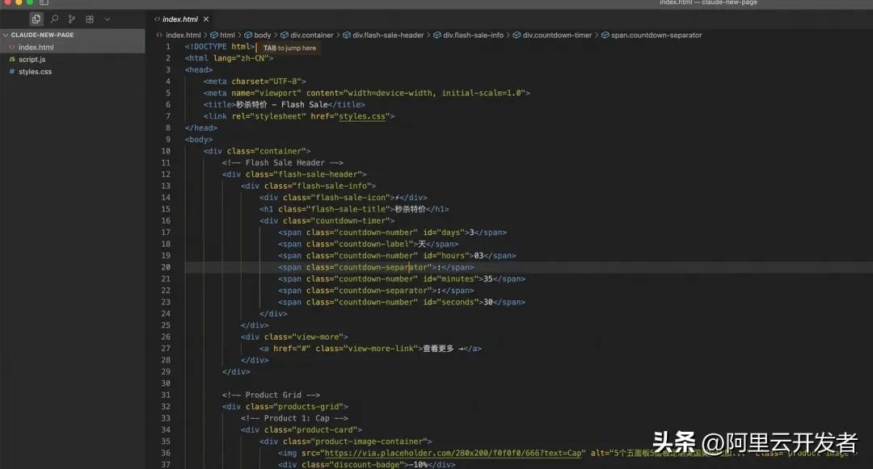Open the Extensions view icon
This screenshot has height=469, width=873.
pos(90,19)
